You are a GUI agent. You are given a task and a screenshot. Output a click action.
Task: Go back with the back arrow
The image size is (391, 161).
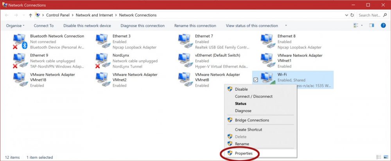pos(7,15)
